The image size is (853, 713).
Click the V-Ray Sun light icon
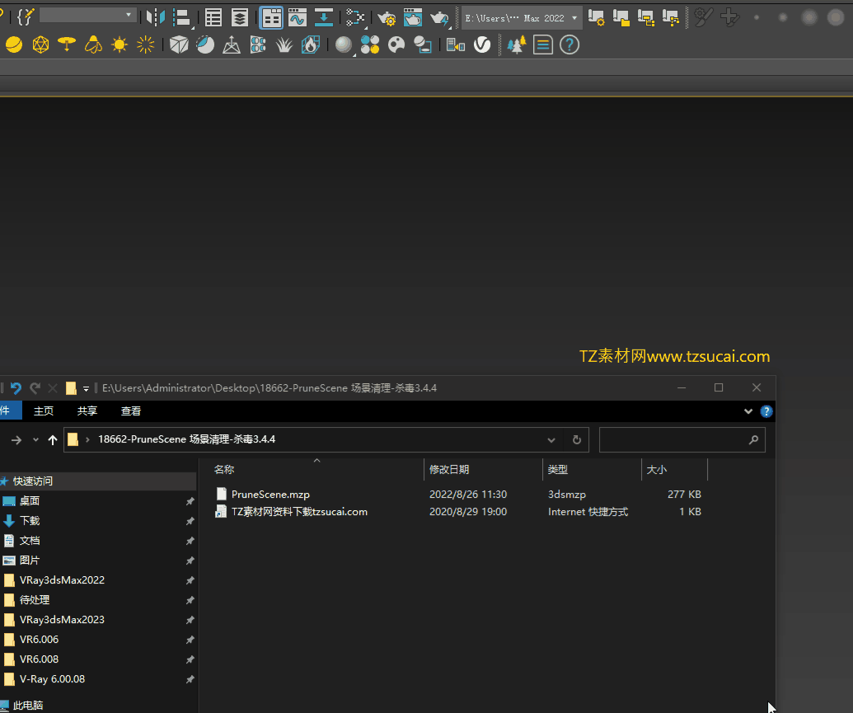(120, 45)
